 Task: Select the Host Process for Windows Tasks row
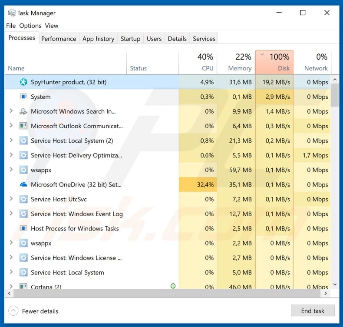point(168,228)
